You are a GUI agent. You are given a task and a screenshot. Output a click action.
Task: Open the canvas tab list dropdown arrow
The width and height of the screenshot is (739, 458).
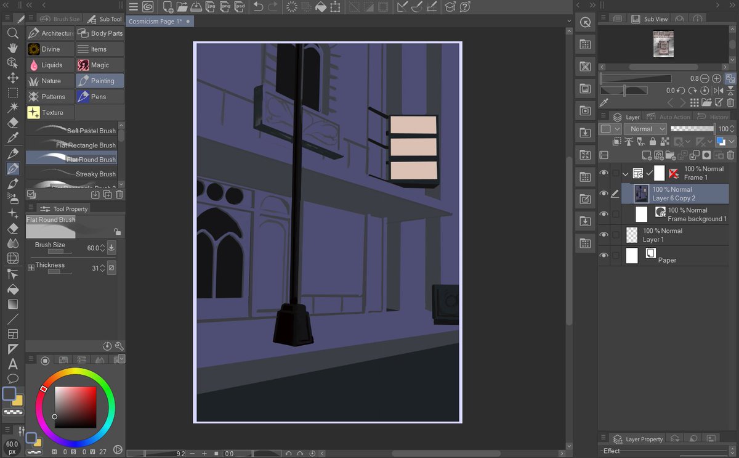coord(570,21)
